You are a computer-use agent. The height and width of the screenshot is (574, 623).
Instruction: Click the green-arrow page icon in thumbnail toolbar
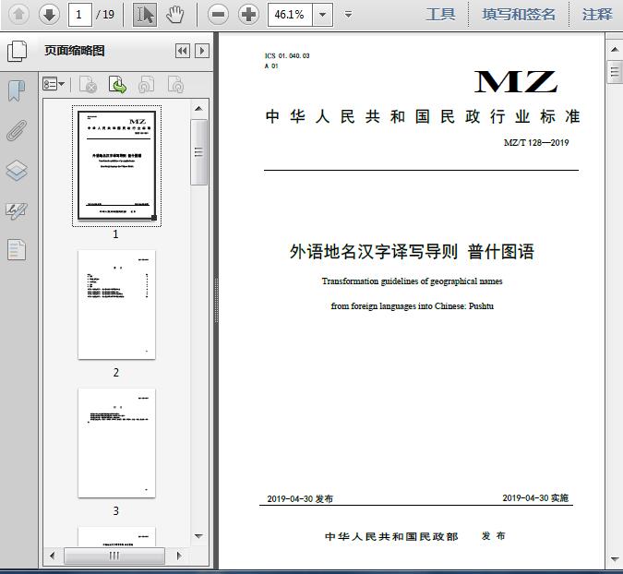click(x=117, y=85)
